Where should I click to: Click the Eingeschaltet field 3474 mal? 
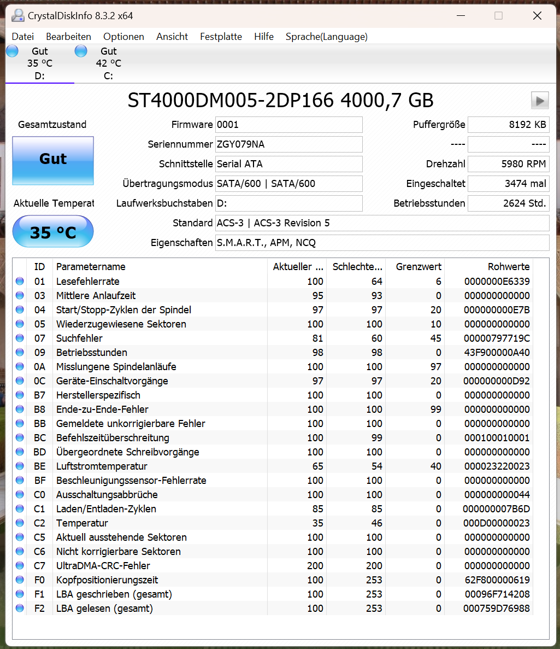point(508,184)
